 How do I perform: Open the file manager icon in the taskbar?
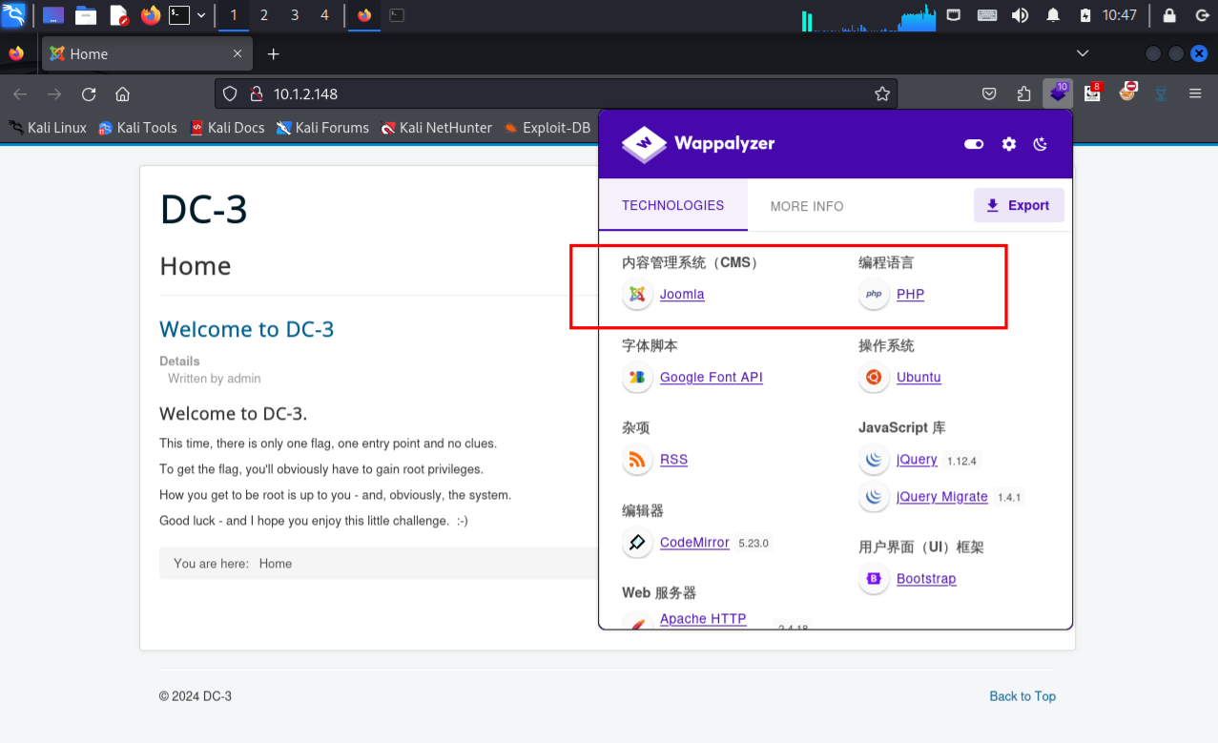[x=86, y=14]
